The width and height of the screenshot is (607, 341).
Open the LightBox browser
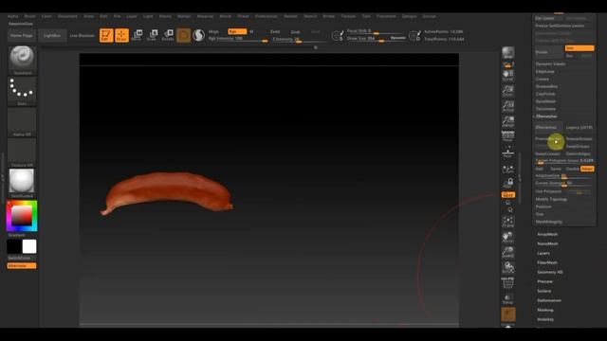point(52,36)
